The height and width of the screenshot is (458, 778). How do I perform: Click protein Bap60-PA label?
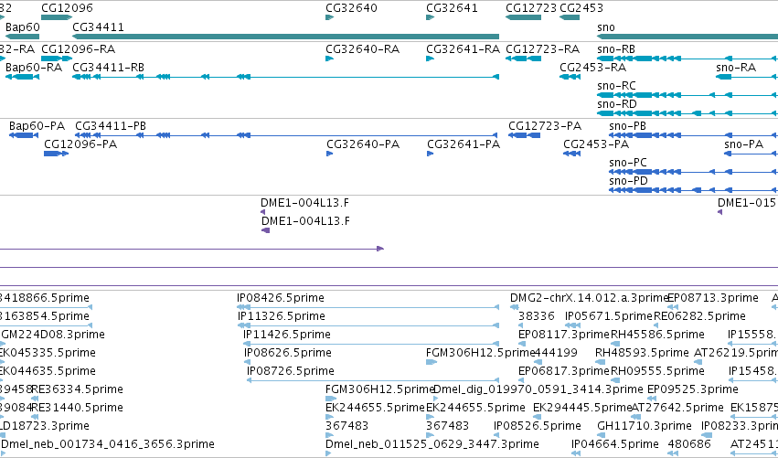(x=37, y=125)
